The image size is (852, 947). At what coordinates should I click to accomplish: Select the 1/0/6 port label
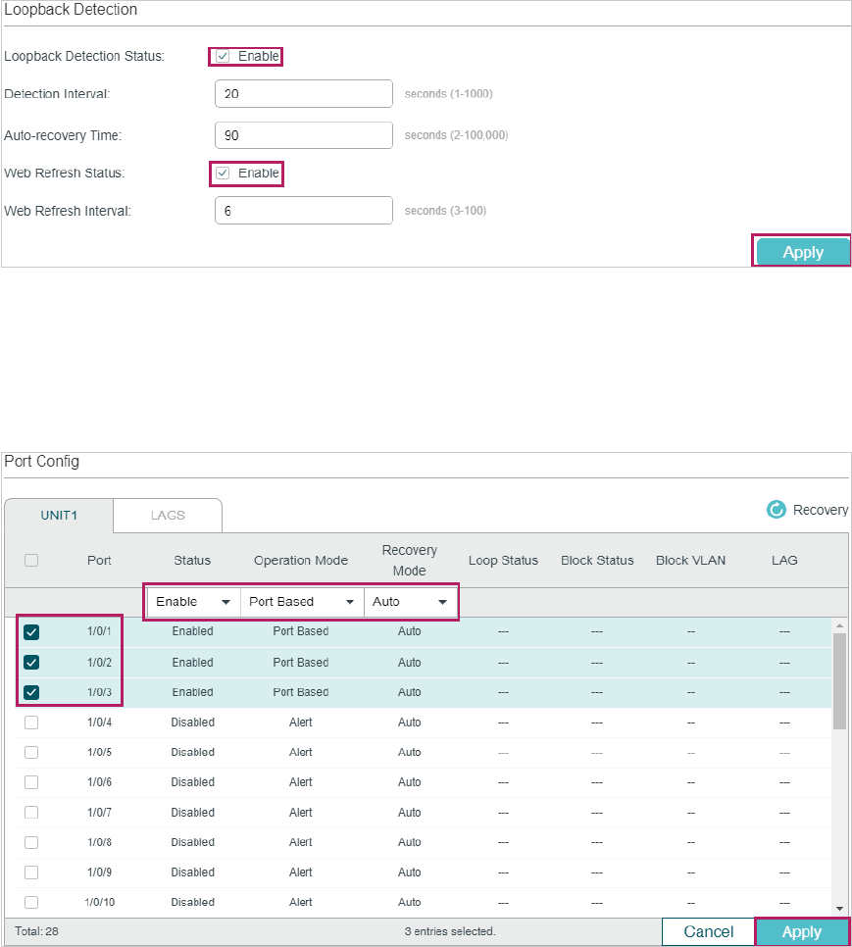[99, 782]
